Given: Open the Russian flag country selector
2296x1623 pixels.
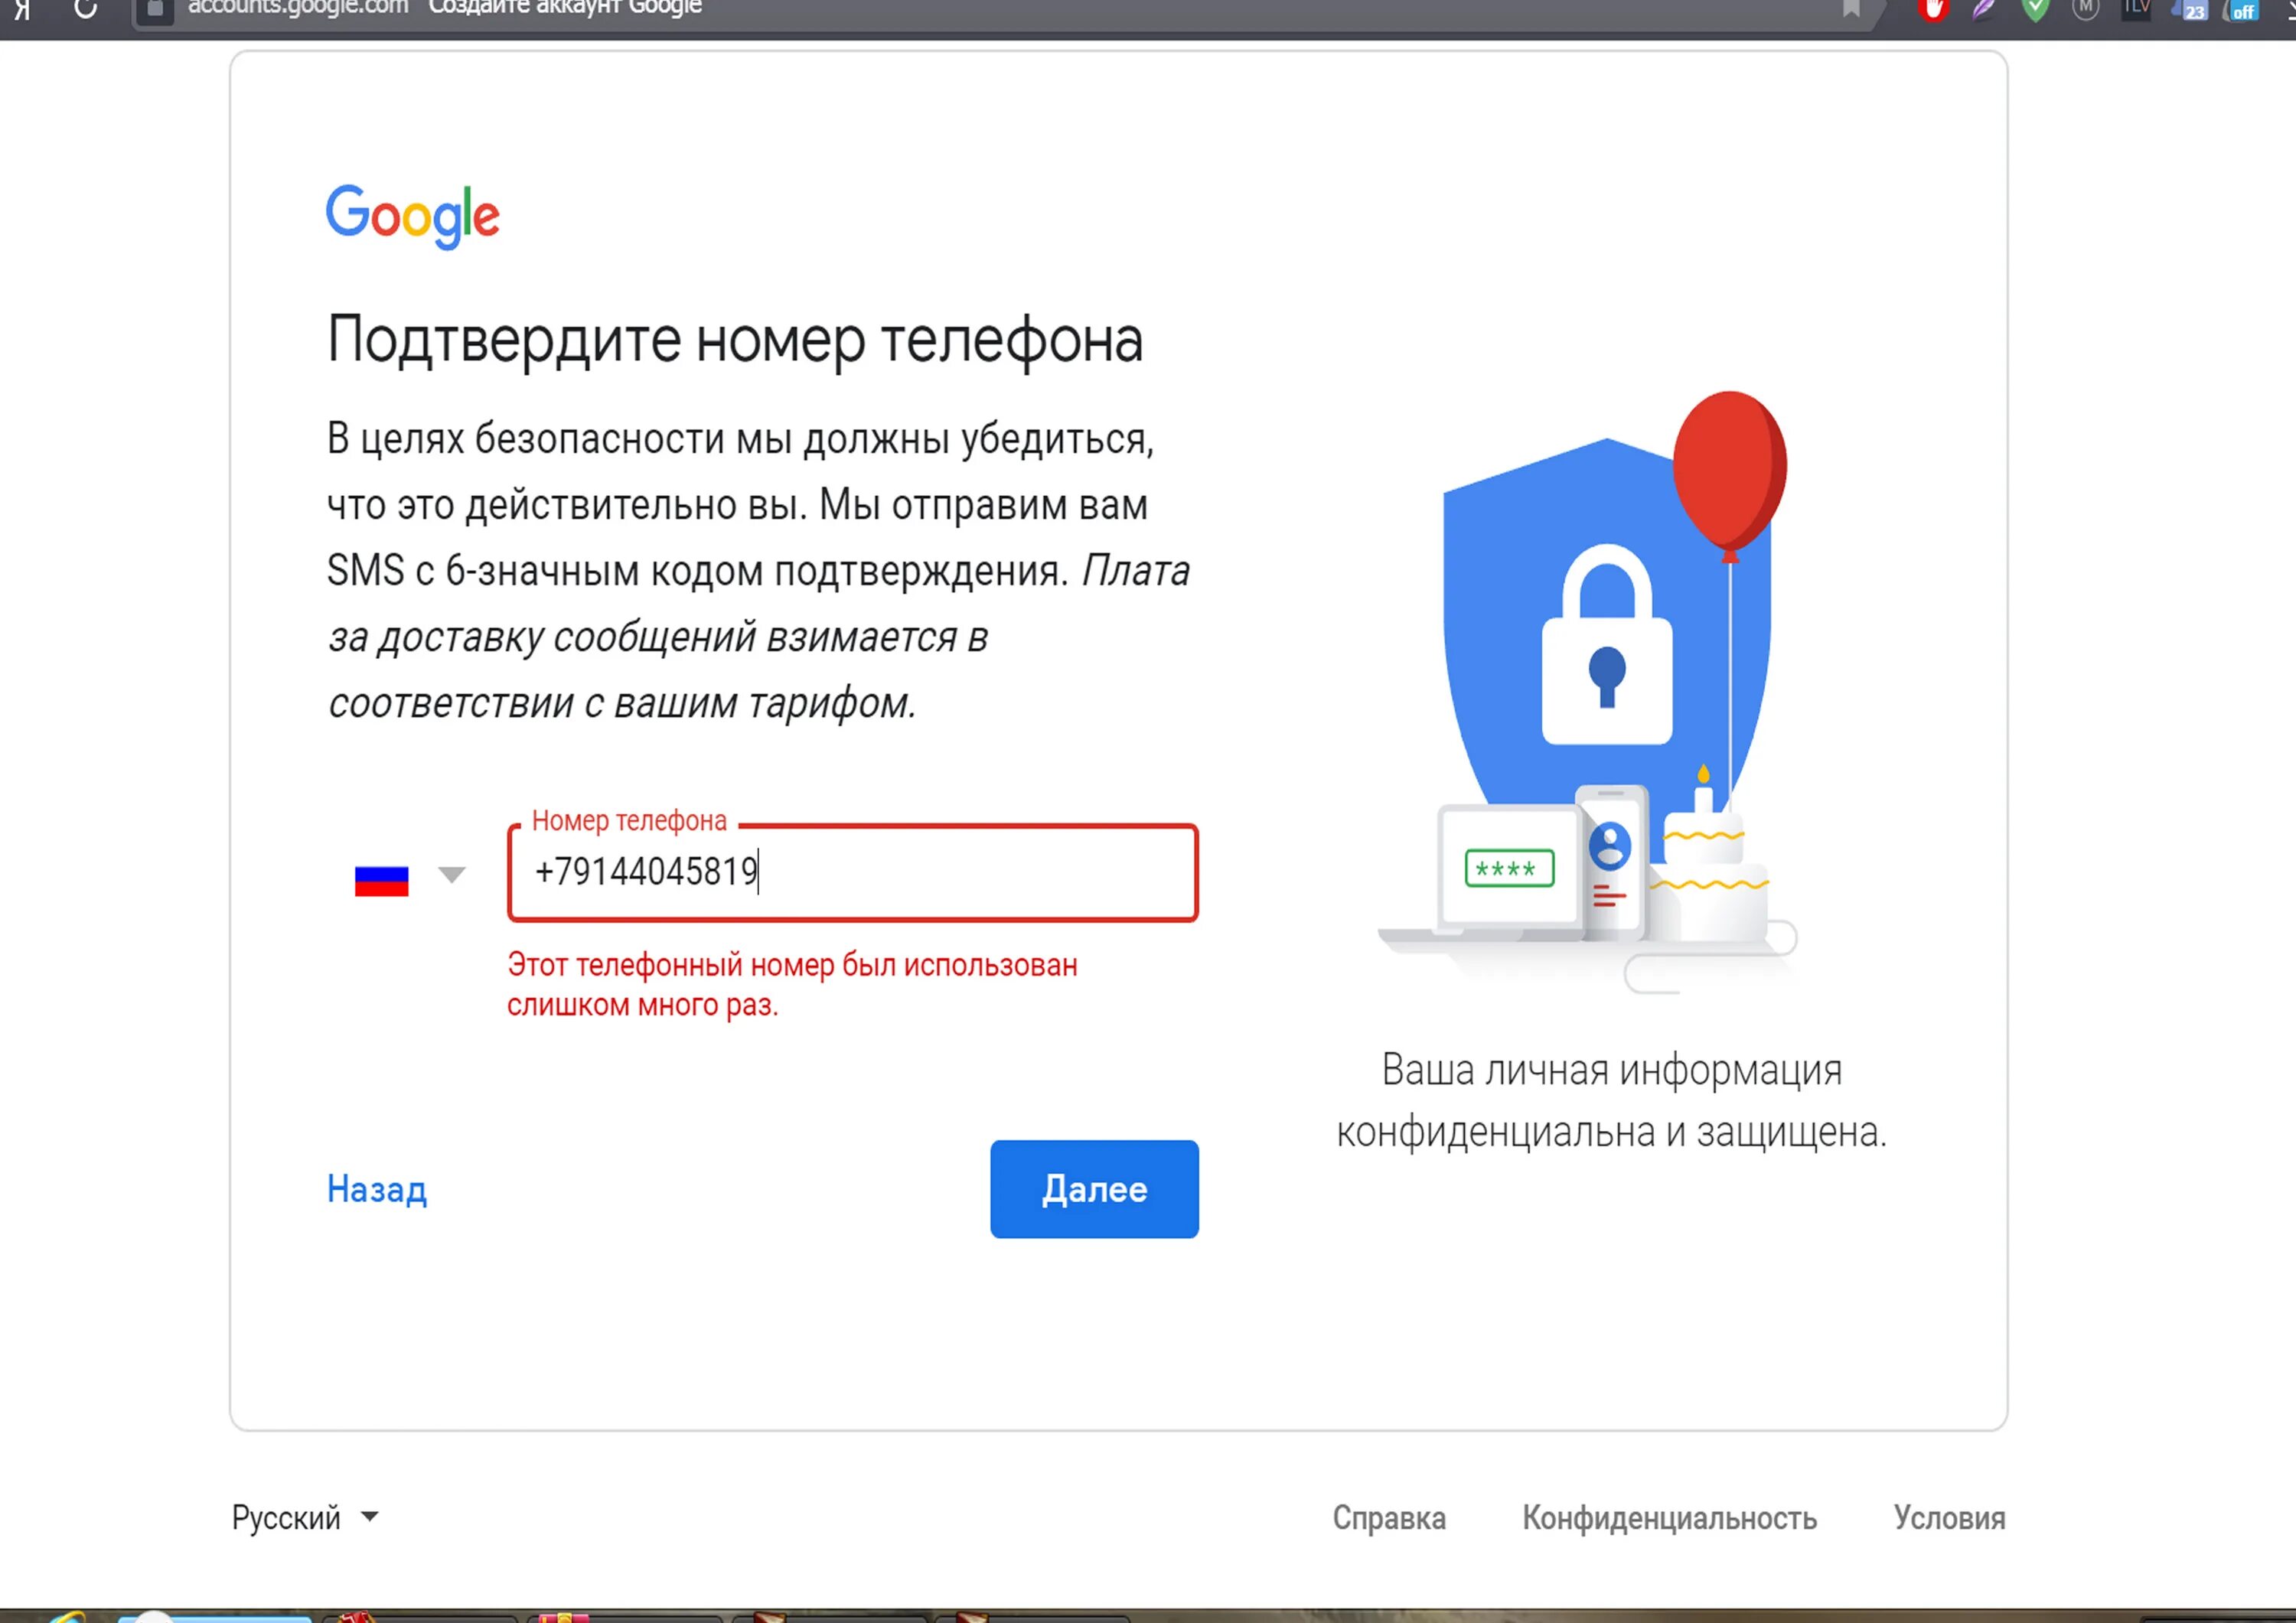Looking at the screenshot, I should tap(382, 880).
